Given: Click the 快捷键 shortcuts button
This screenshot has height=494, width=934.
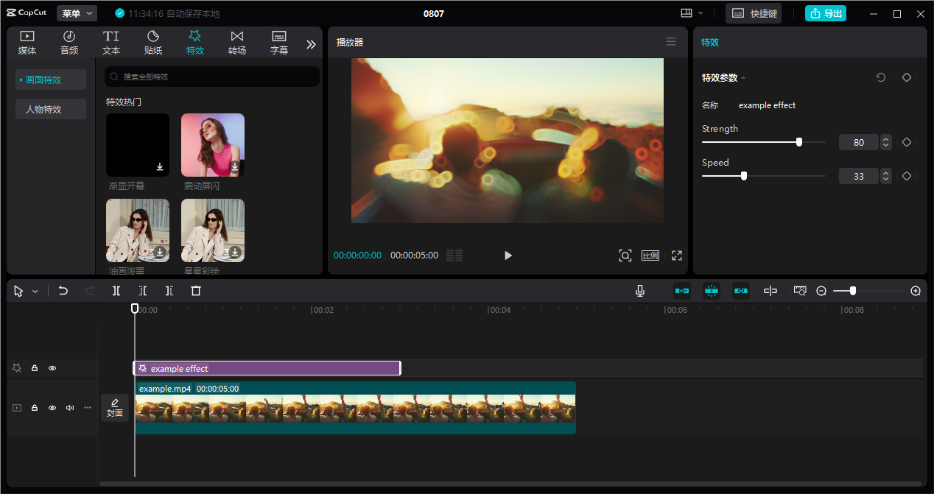Looking at the screenshot, I should point(754,13).
